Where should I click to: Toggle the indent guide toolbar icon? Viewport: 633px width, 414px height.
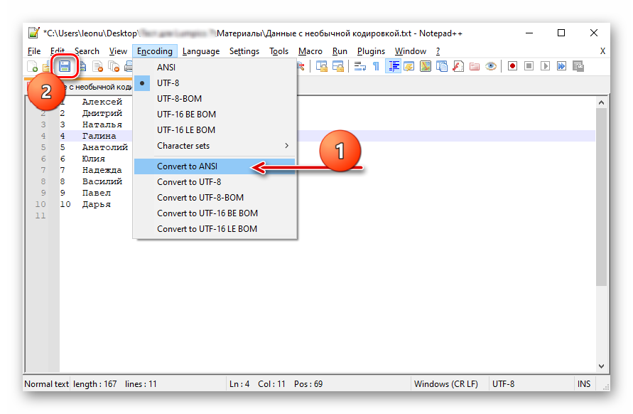[393, 66]
